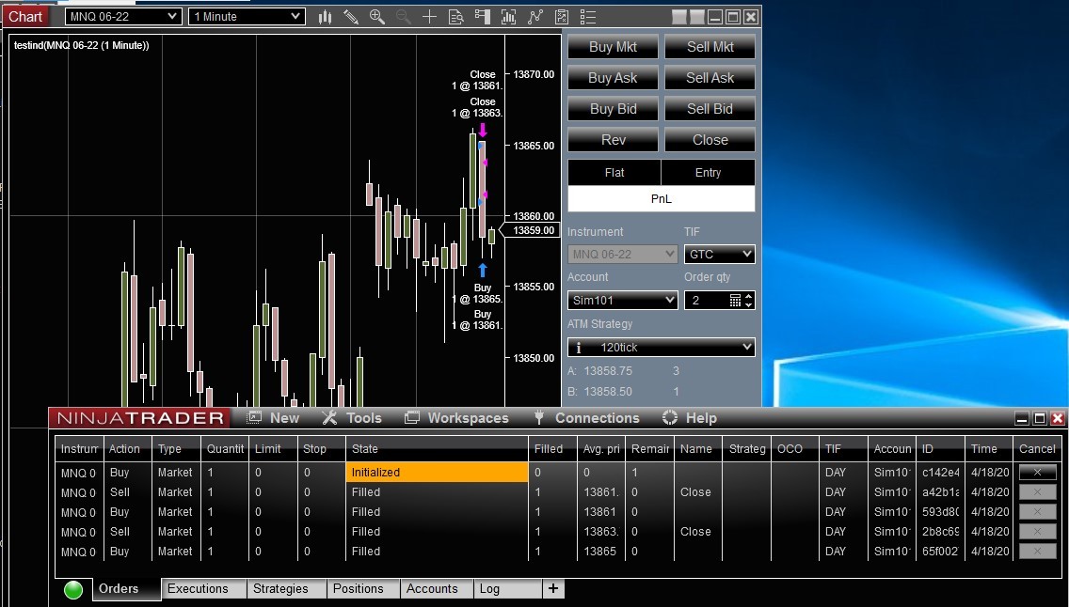Open the chart properties list icon
Screen dimensions: 1069x607
click(x=588, y=17)
